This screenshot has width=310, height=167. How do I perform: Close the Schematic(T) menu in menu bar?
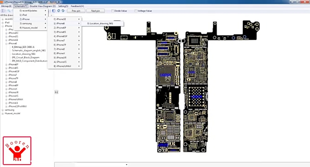tap(21, 6)
